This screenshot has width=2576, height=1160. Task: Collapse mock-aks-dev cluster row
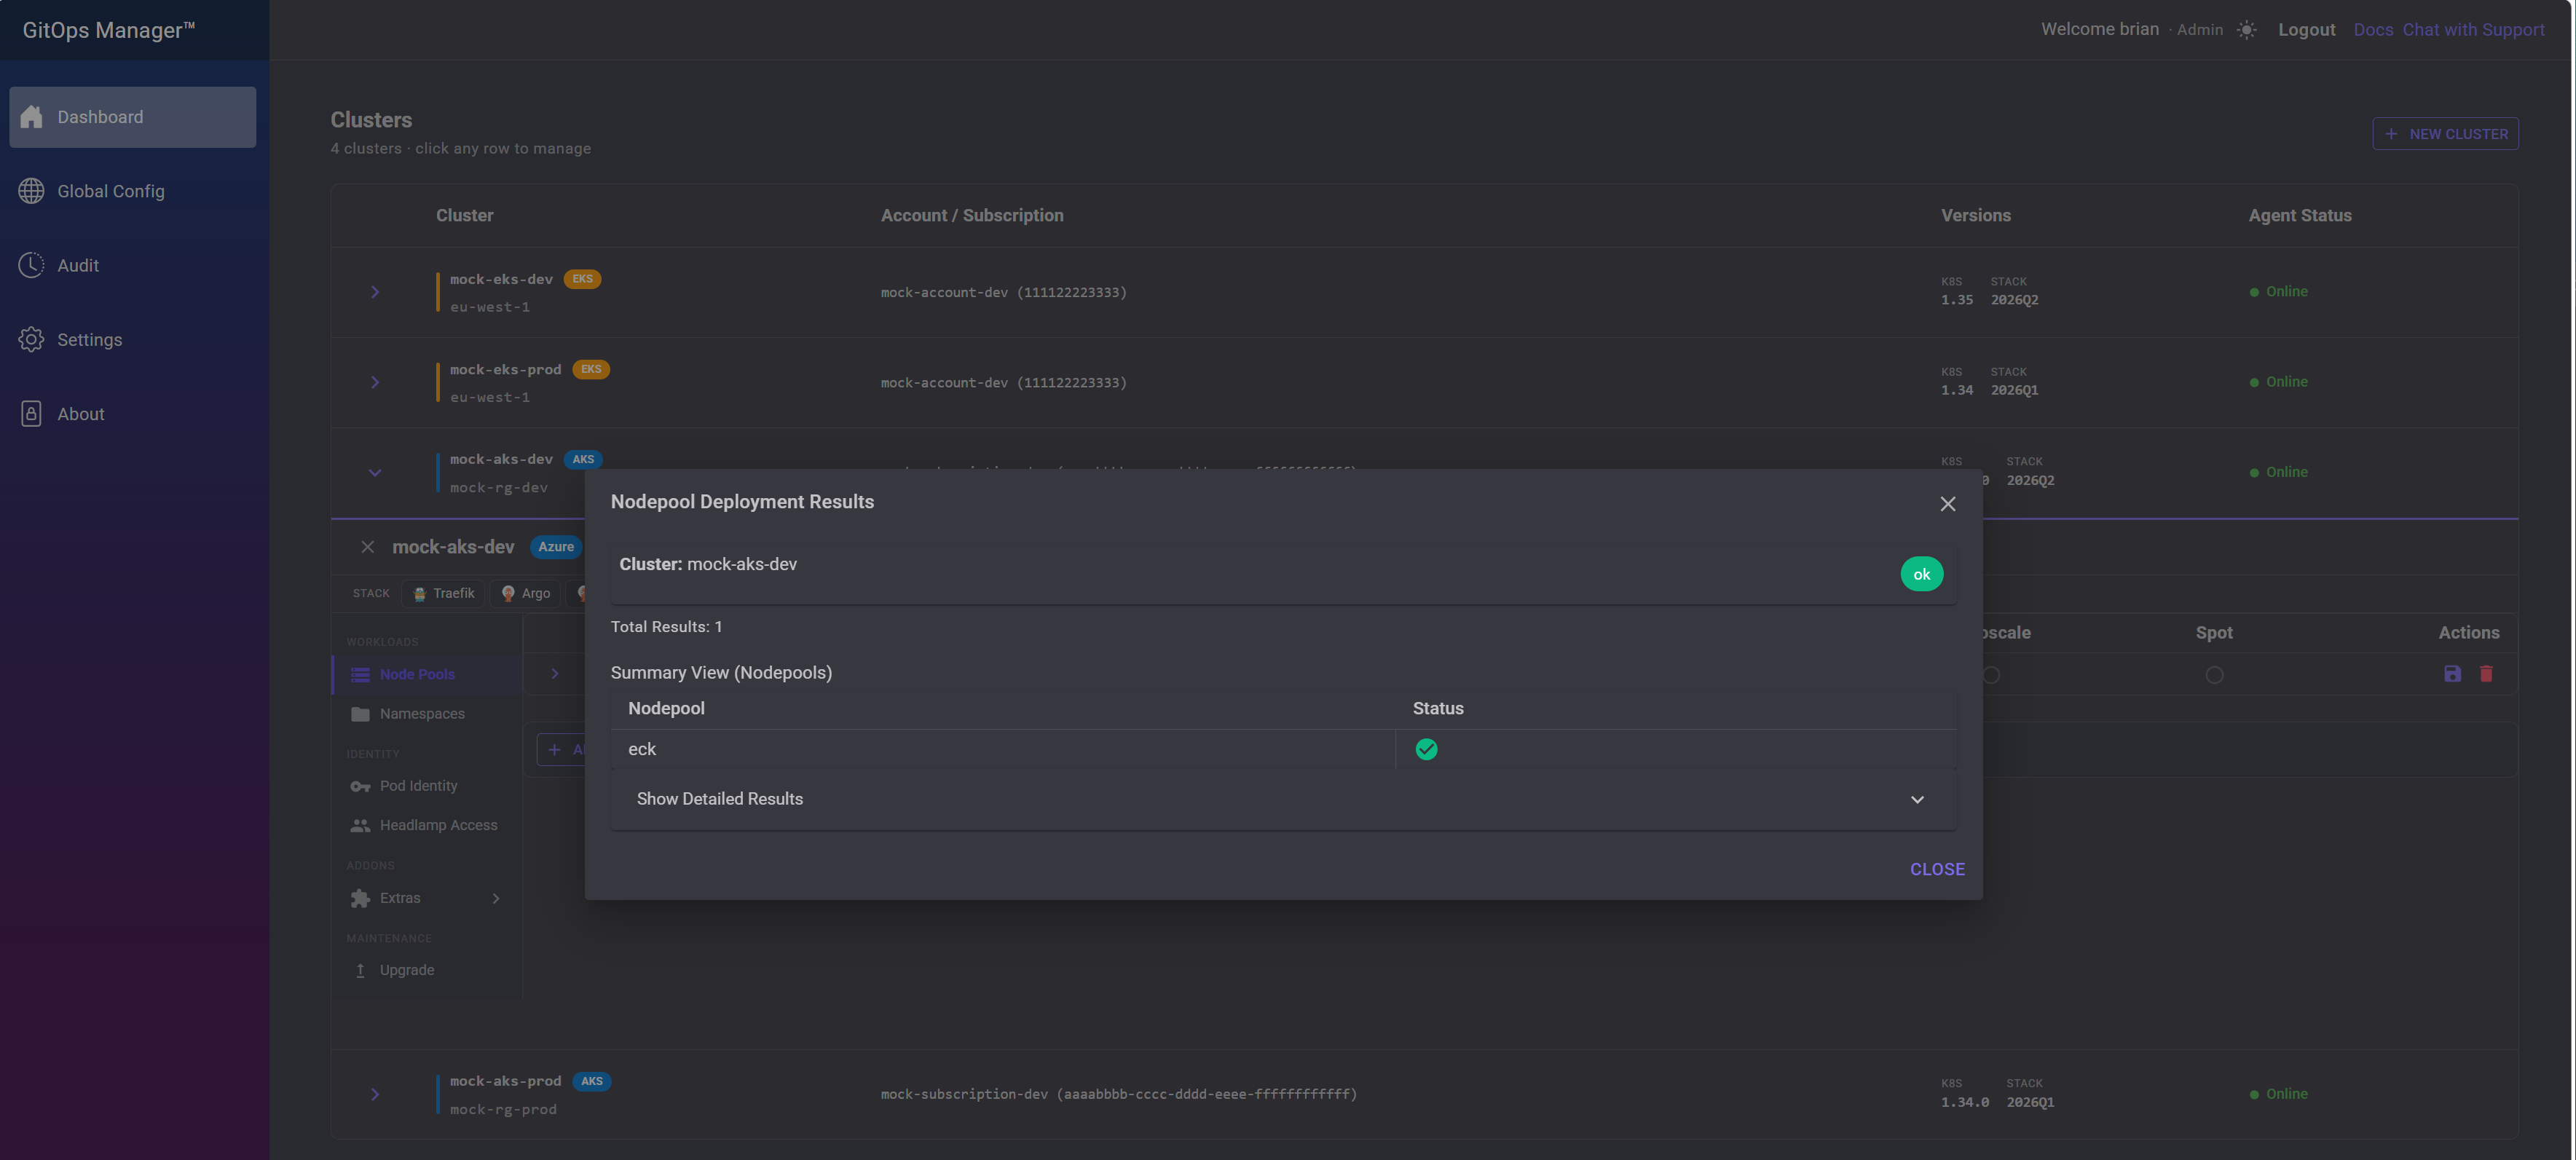(375, 473)
